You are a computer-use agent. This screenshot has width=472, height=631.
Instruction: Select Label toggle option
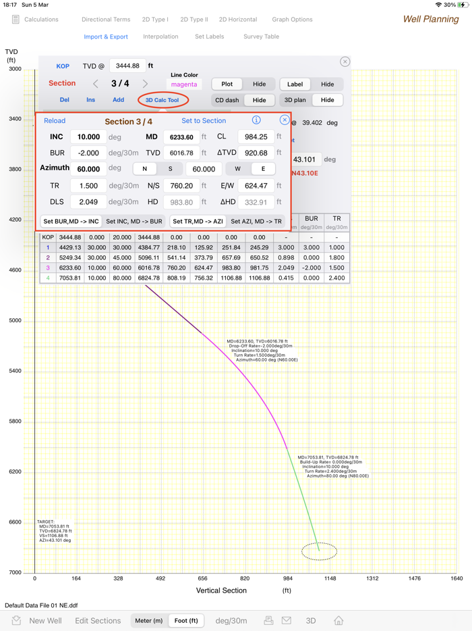[x=295, y=84]
